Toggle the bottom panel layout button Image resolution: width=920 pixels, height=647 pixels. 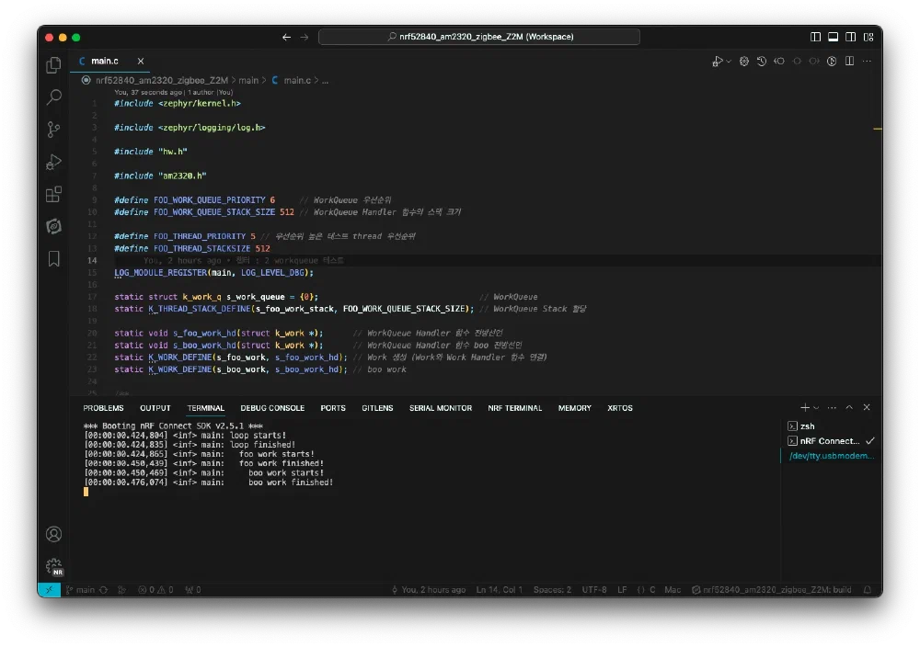tap(833, 37)
